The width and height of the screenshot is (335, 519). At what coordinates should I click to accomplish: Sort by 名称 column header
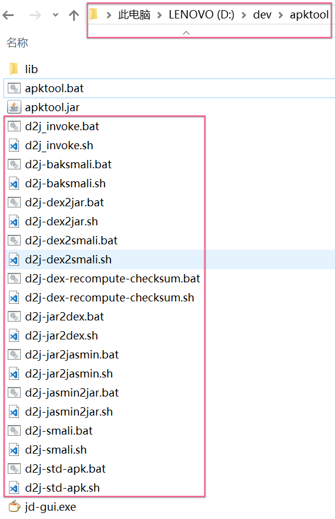point(17,43)
